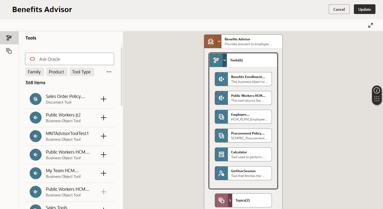Image resolution: width=383 pixels, height=209 pixels.
Task: Click Employee card document icon
Action: coord(221,117)
